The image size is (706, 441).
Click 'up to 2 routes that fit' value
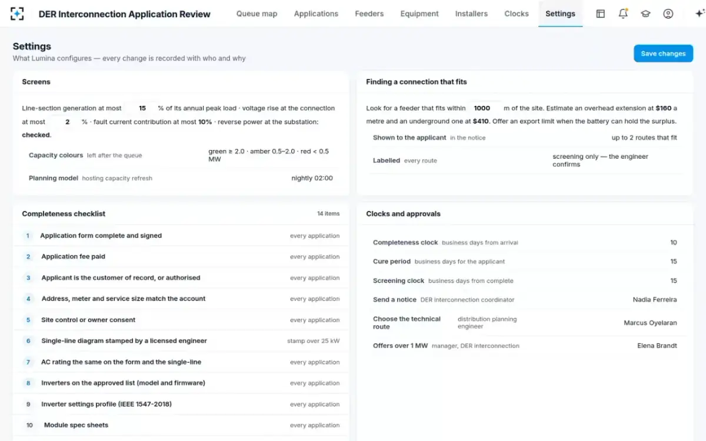tap(644, 138)
